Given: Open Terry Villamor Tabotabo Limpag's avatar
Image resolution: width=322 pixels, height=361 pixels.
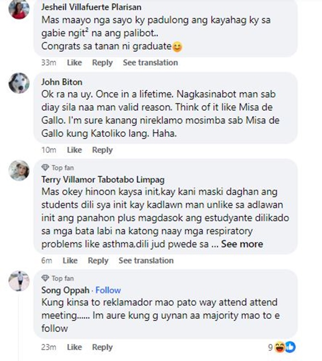Looking at the screenshot, I should click(19, 170).
